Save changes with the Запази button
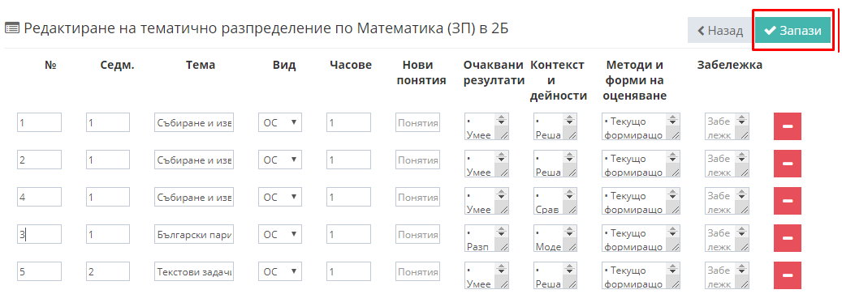 792,31
